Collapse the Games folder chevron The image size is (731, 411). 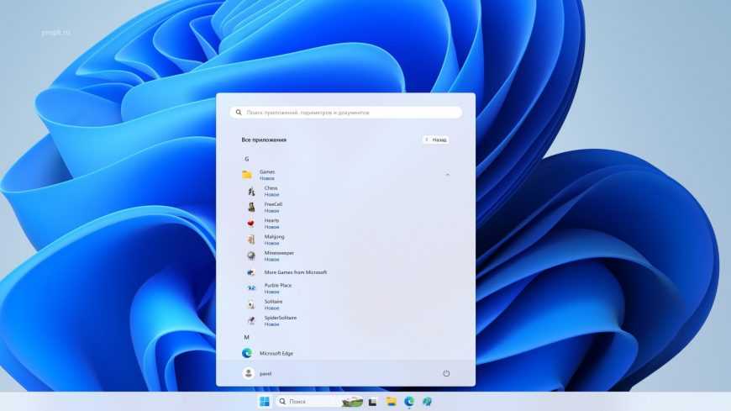[448, 175]
